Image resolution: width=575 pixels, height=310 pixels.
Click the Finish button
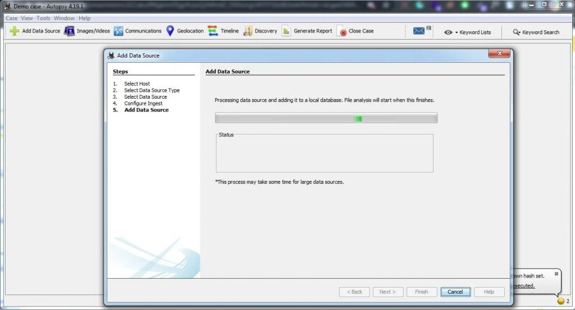pyautogui.click(x=422, y=292)
